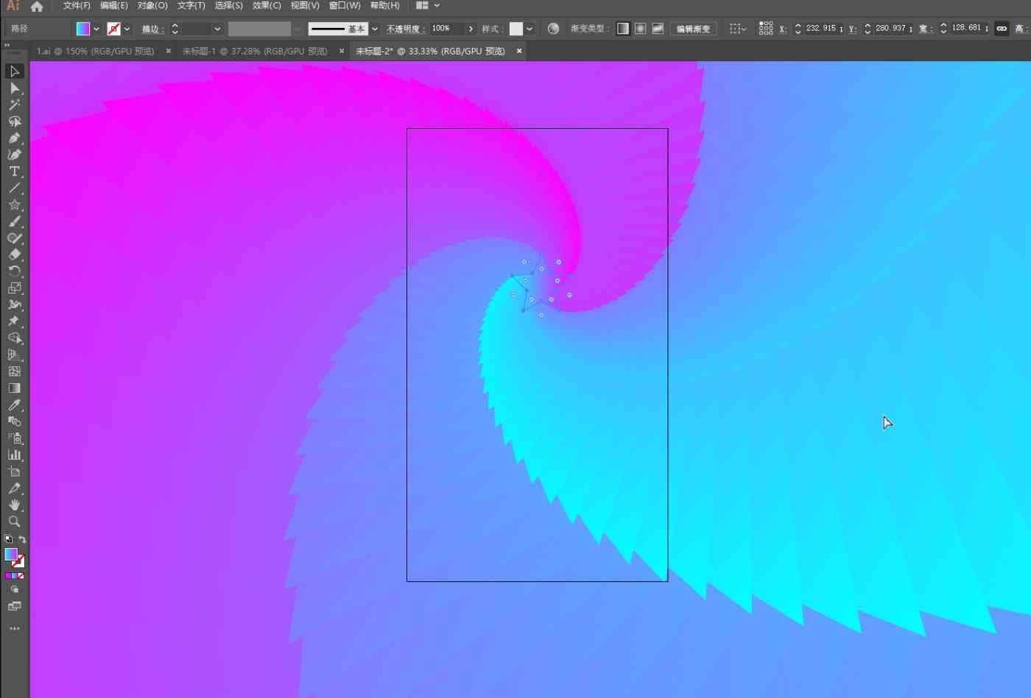This screenshot has width=1031, height=698.
Task: Click the 编辑渐变 button
Action: click(x=693, y=29)
